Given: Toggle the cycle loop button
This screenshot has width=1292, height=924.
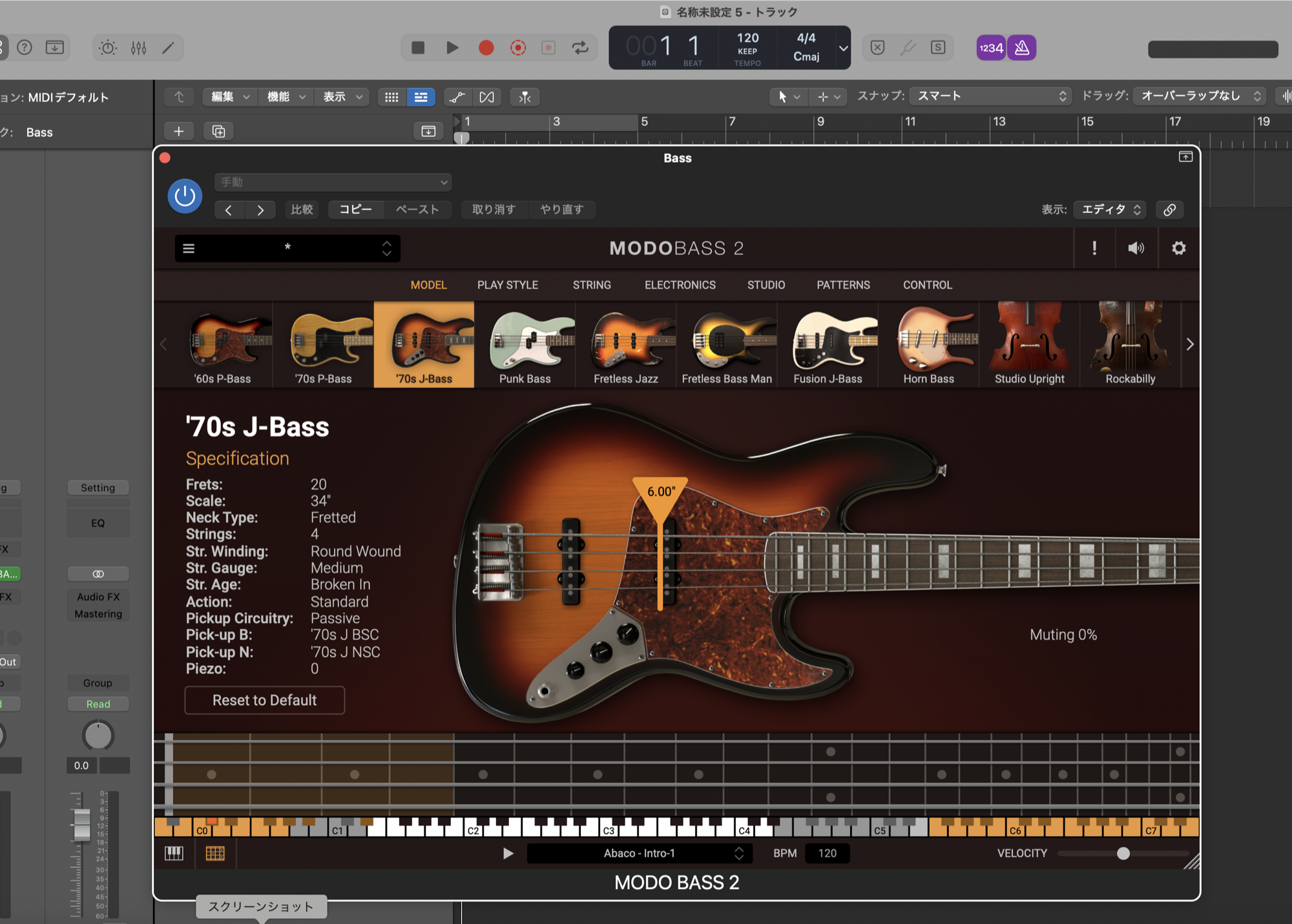Looking at the screenshot, I should pyautogui.click(x=580, y=48).
